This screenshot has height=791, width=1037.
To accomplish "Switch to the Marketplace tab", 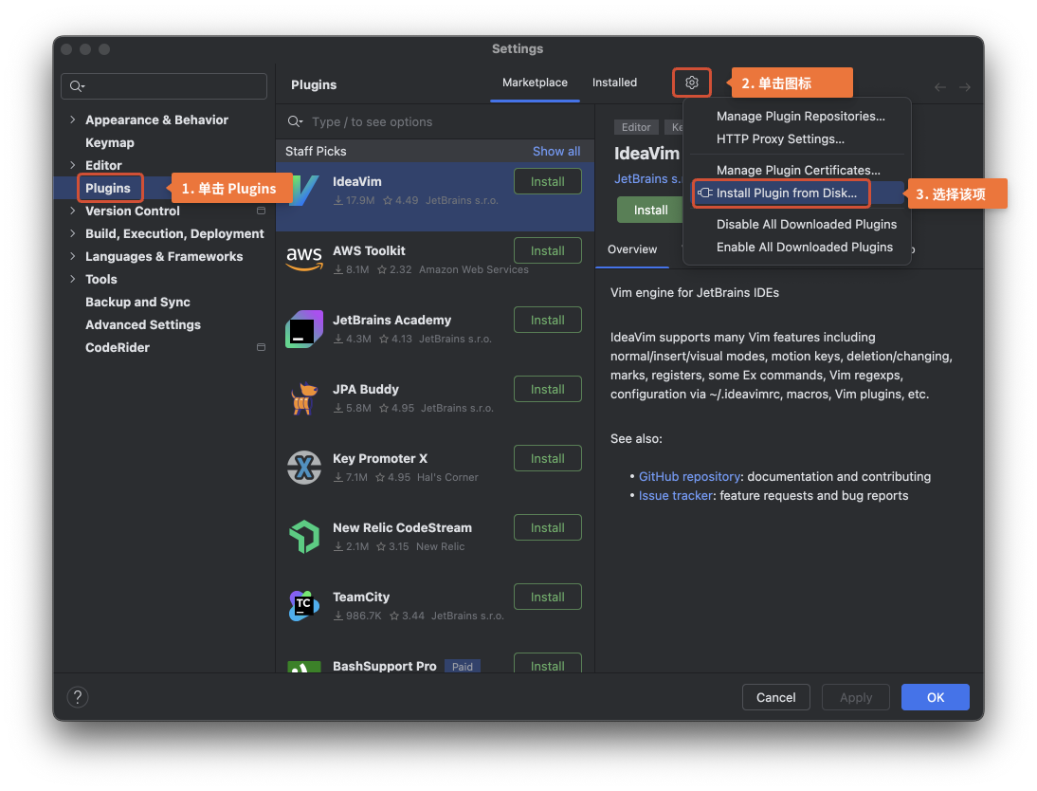I will click(x=535, y=83).
